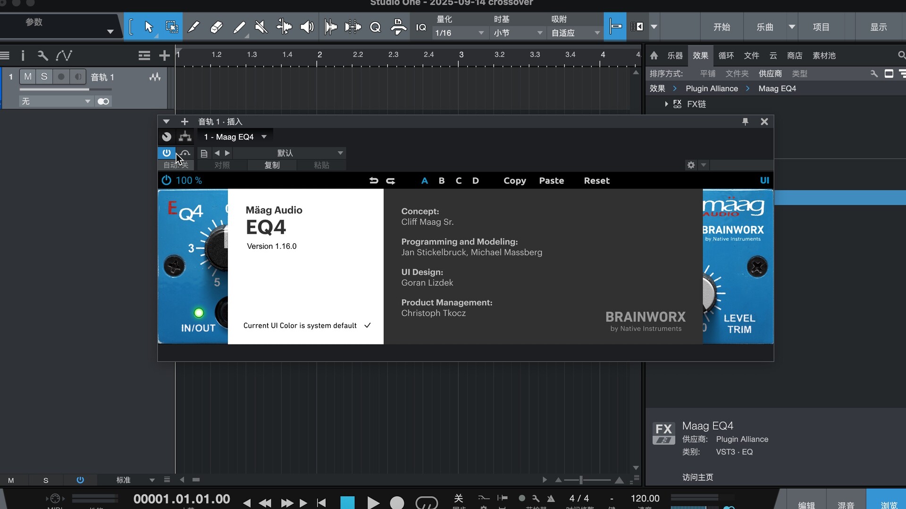Open the 标准 dropdown at bottom
Viewport: 906px width, 509px height.
(135, 480)
